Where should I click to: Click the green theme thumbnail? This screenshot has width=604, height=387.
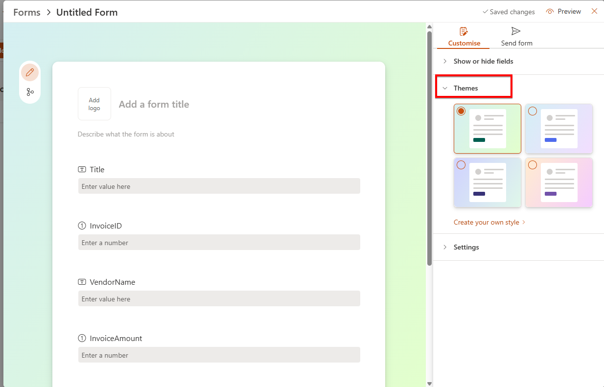(488, 129)
